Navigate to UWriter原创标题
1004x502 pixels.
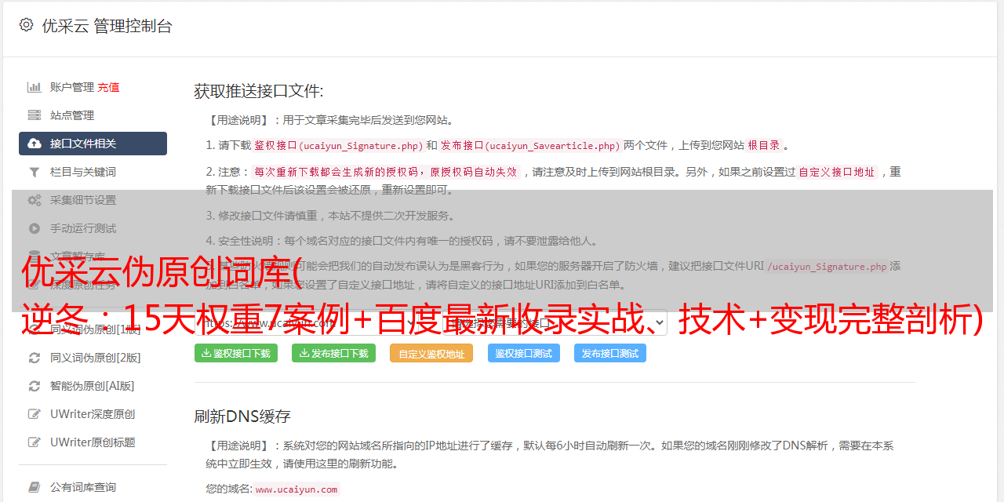point(93,442)
